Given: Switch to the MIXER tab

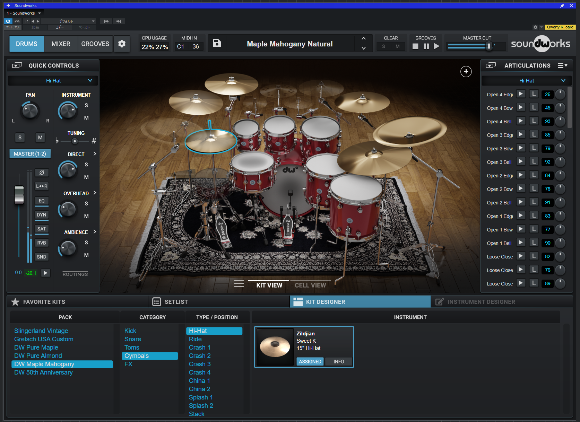Looking at the screenshot, I should point(61,44).
